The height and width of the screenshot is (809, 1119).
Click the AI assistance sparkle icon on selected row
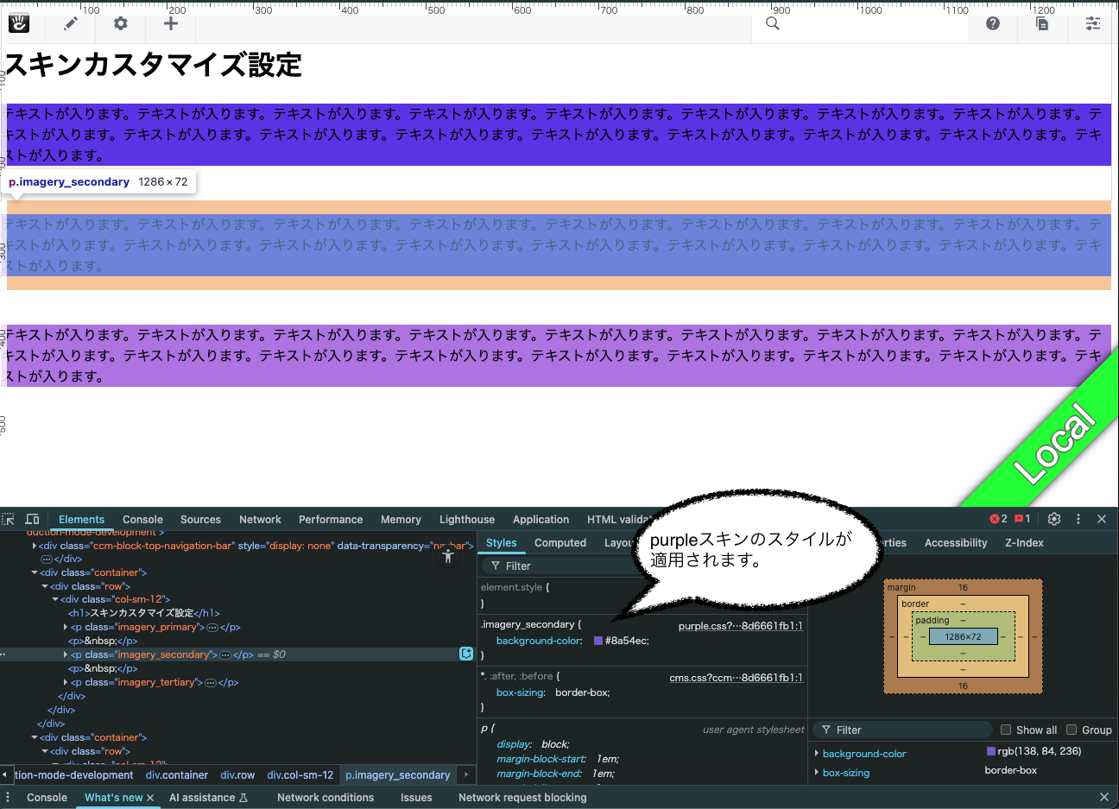pos(466,654)
